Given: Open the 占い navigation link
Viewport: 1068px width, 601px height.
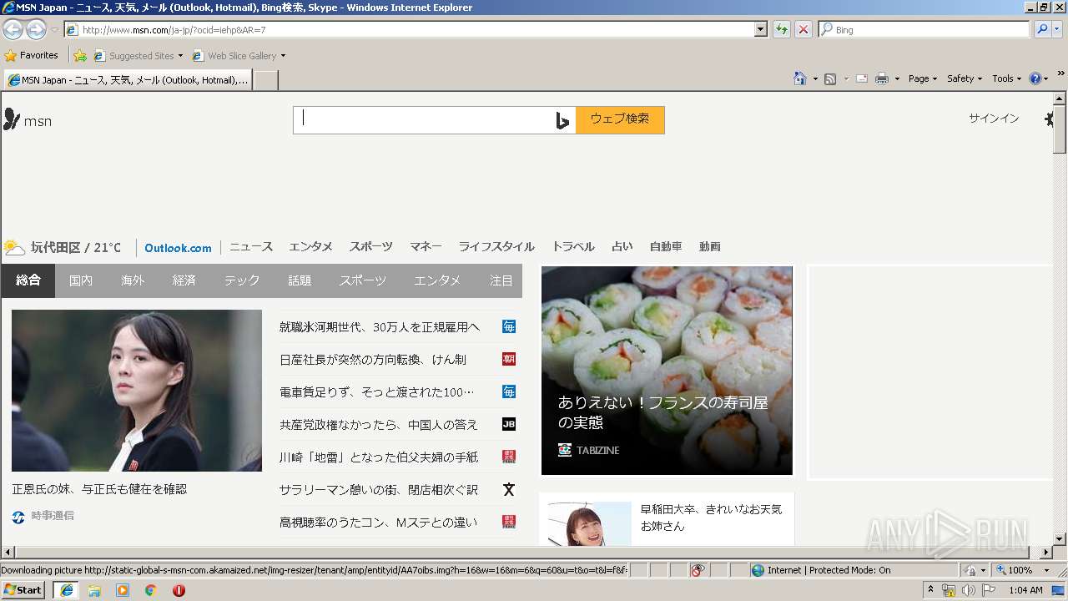Looking at the screenshot, I should coord(622,247).
